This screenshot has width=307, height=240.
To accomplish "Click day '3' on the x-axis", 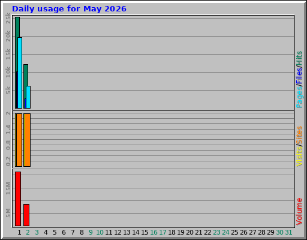I will pyautogui.click(x=37, y=232).
